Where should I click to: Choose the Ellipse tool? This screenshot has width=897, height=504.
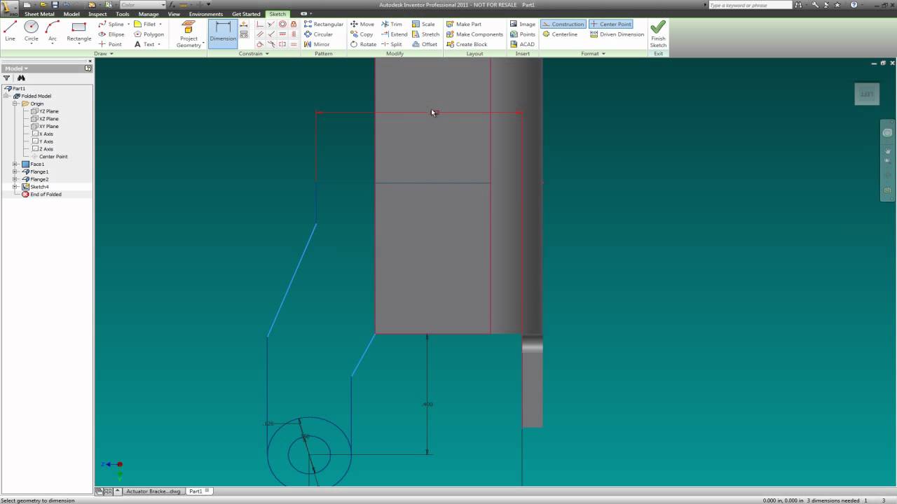[111, 34]
